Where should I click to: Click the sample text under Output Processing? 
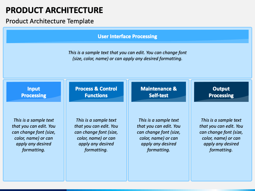click(x=221, y=135)
